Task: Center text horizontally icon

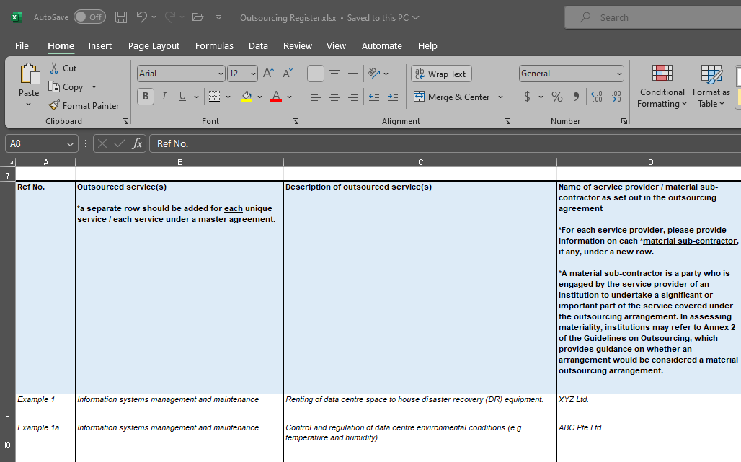Action: coord(334,97)
